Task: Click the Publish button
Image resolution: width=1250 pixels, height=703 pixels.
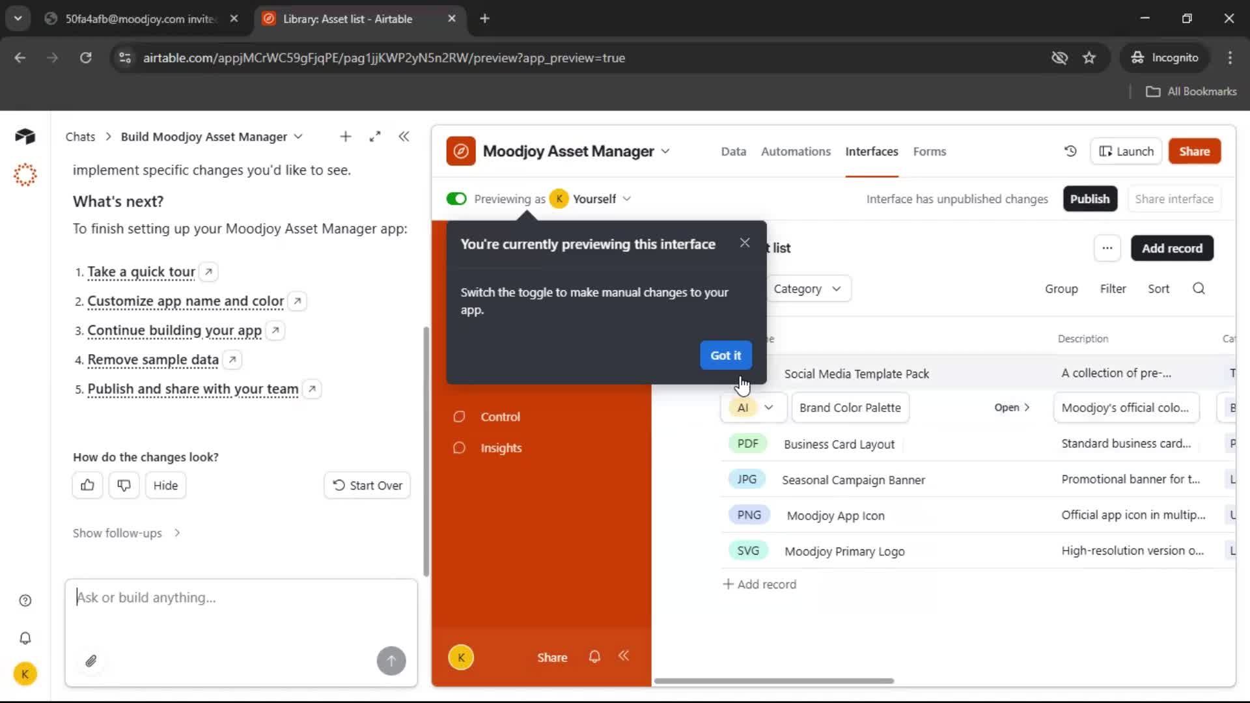Action: 1090,199
